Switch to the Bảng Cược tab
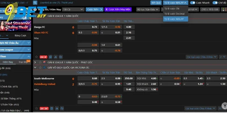227x113 pixels. pos(20,36)
